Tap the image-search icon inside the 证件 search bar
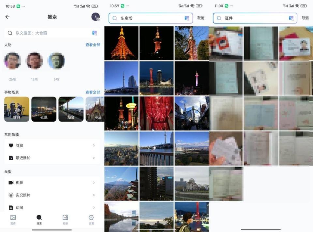The height and width of the screenshot is (232, 313). [x=291, y=18]
